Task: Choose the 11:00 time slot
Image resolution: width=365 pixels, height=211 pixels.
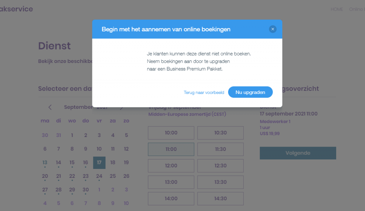Action: click(x=171, y=149)
